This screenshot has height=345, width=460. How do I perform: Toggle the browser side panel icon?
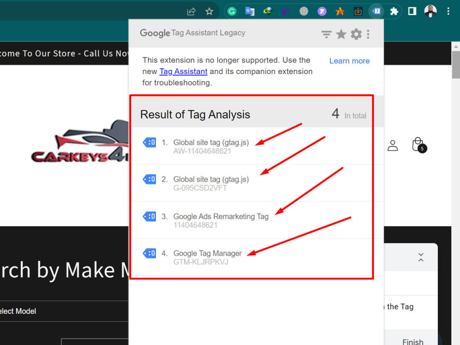pyautogui.click(x=412, y=11)
